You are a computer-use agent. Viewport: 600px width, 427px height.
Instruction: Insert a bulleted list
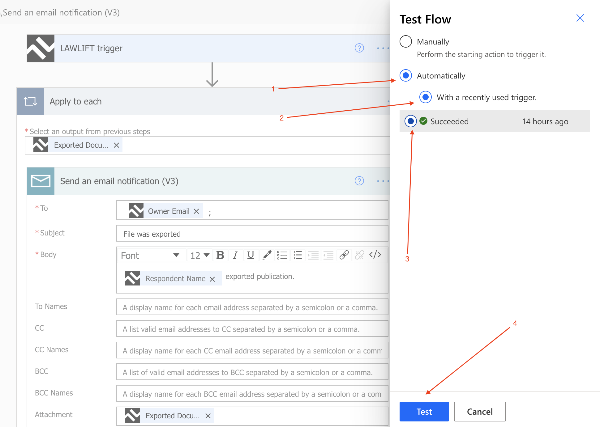(x=282, y=255)
